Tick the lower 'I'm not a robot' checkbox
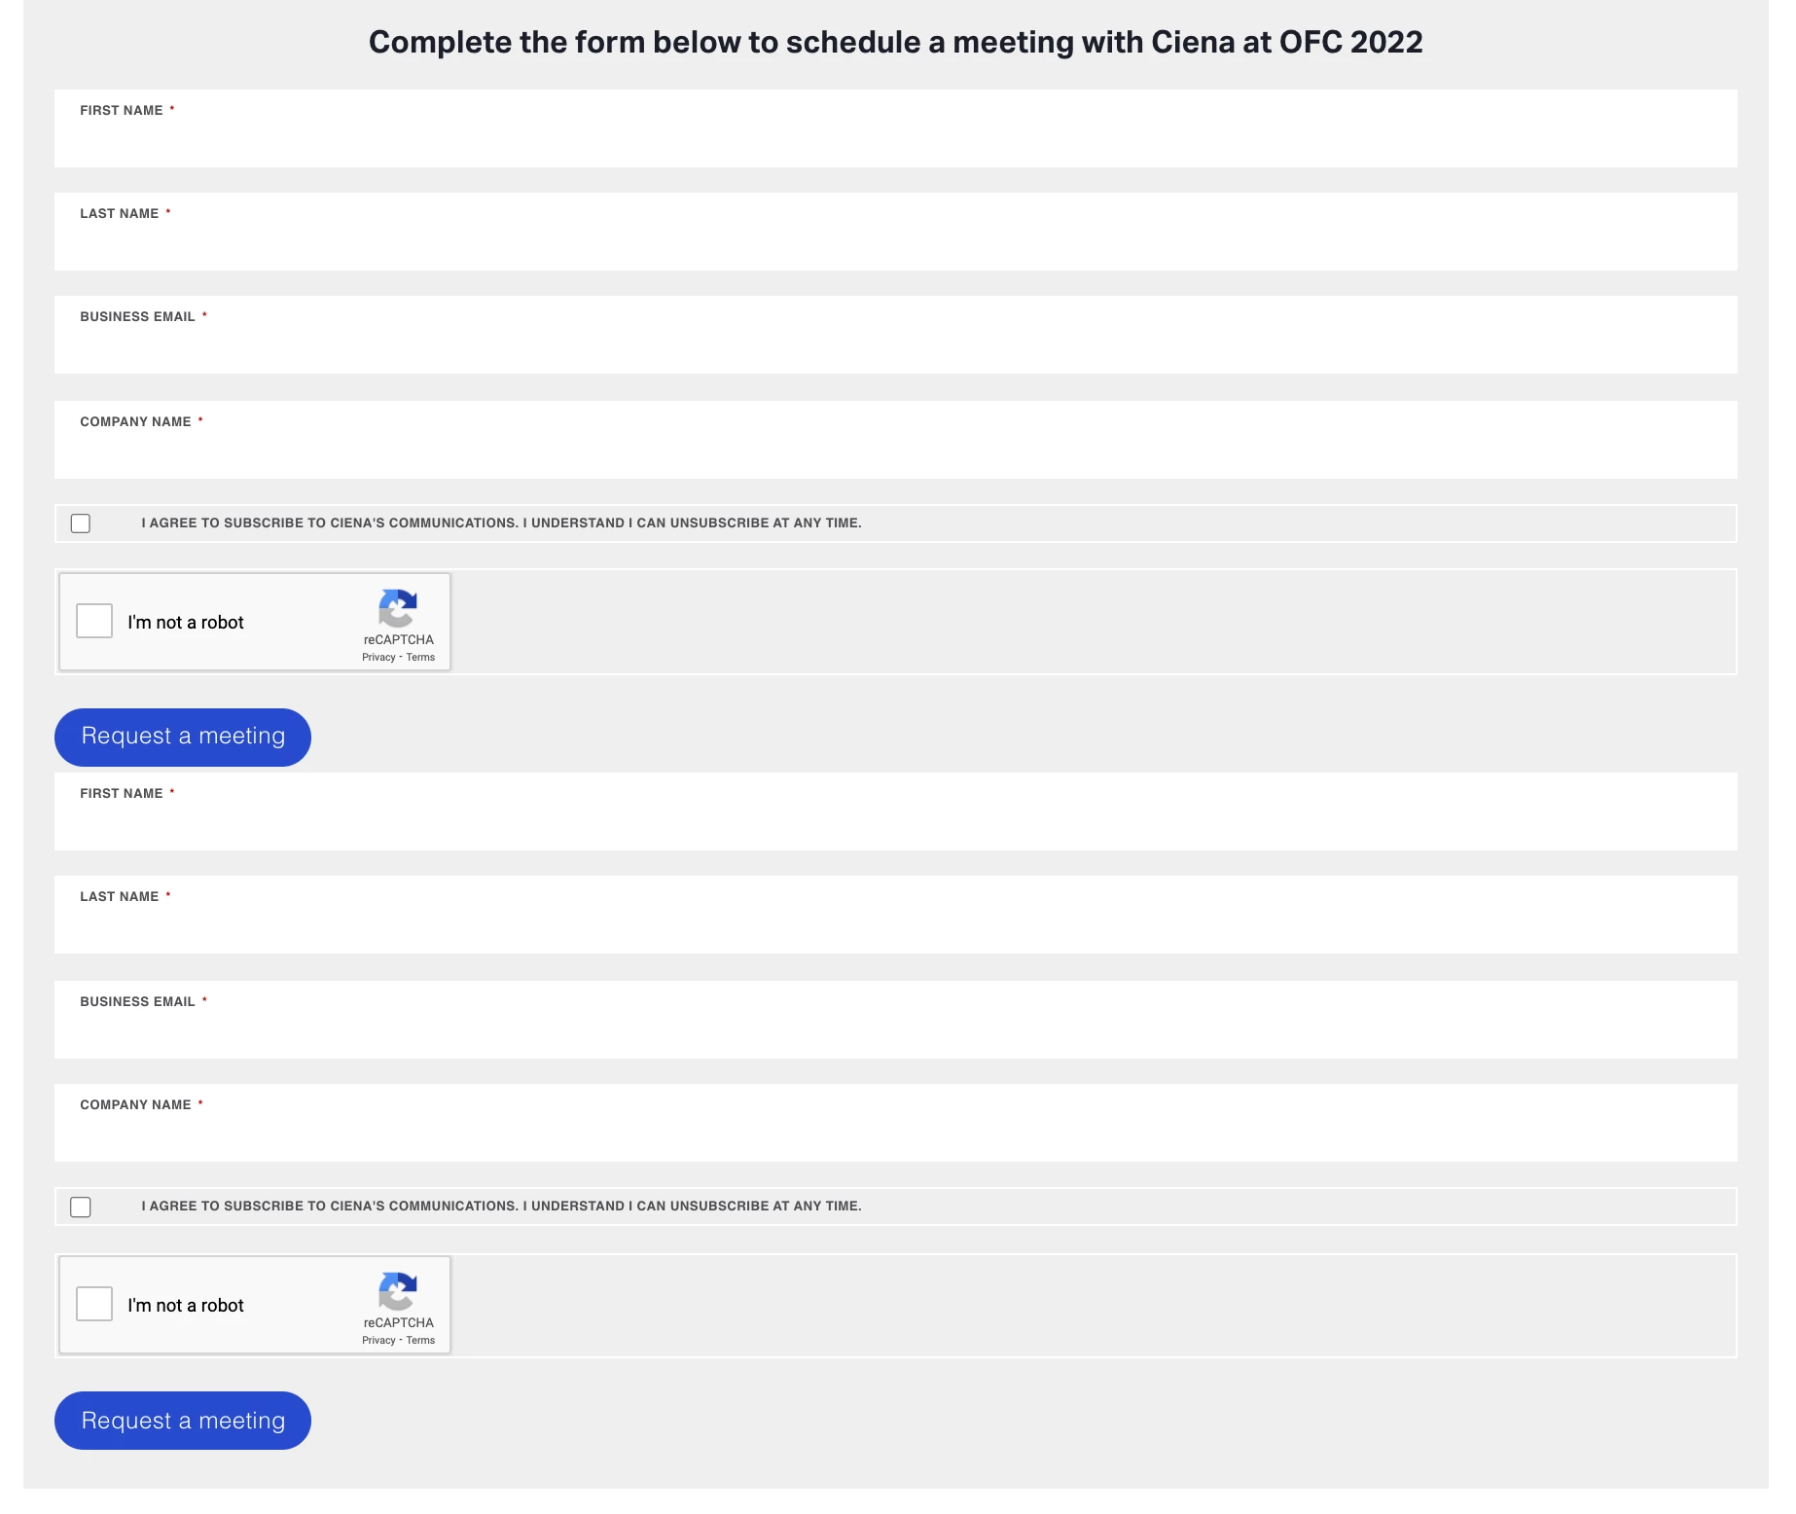Viewport: 1796px width, 1514px height. tap(94, 1304)
